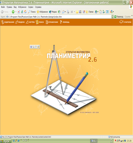This screenshot has width=133, height=143.
Task: Open the Файл menu
Action: pos(3,7)
